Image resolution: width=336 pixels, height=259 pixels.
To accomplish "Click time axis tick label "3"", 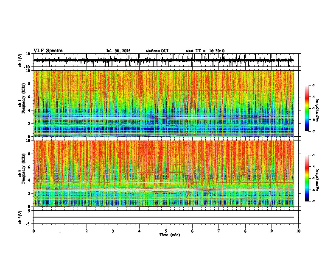I will point(113,231).
